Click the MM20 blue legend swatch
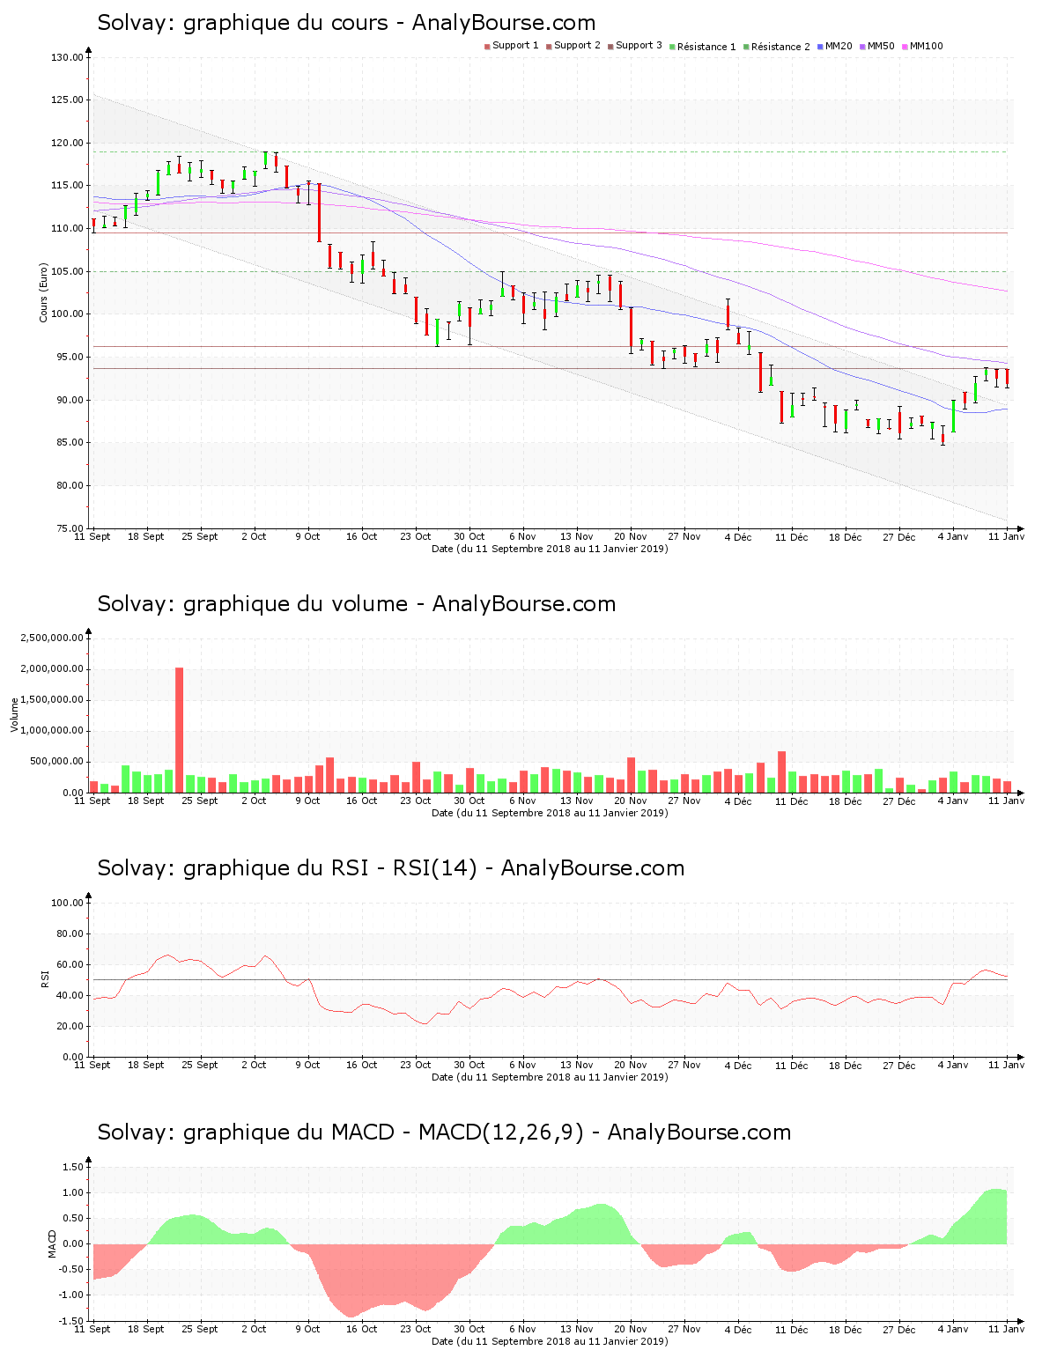This screenshot has height=1365, width=1057. 821,47
